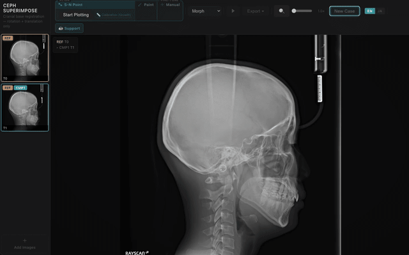Switch to the Paint alignment mode
Screen dimensions: 409x255
(x=146, y=4)
